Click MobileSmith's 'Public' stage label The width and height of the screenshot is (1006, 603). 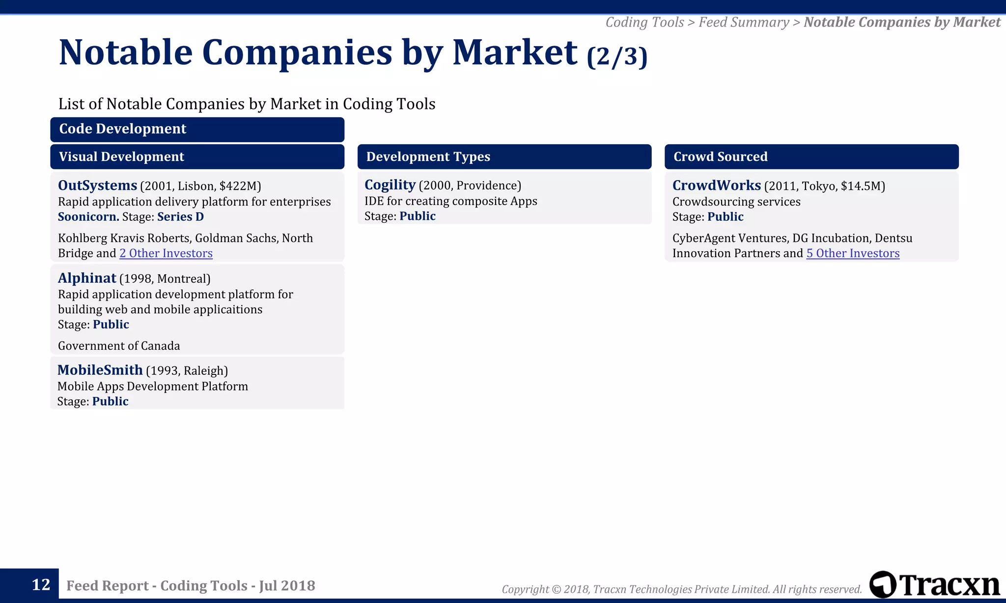pos(111,401)
